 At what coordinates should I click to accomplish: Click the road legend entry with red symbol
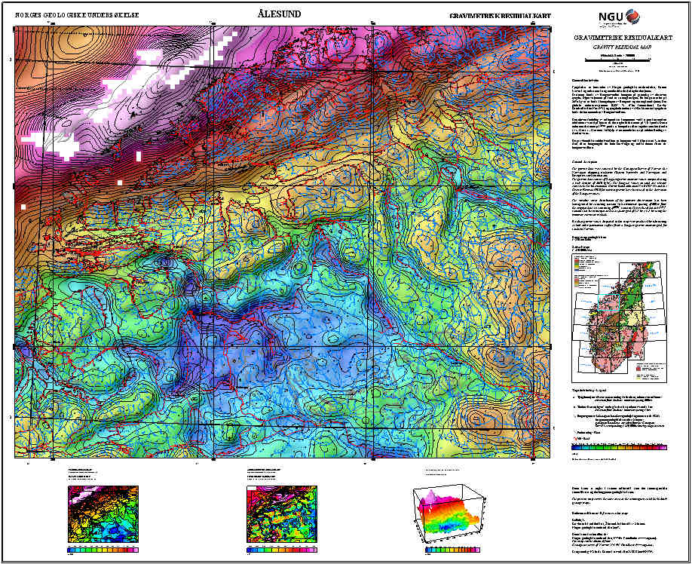click(582, 438)
